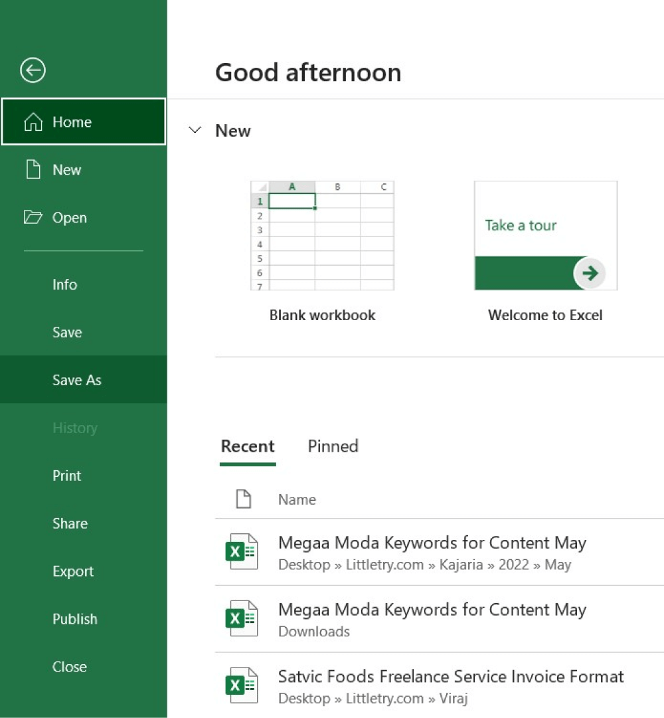Screen dimensions: 664x718
Task: Open Megaa Moda Keywords file in Downloads
Action: point(440,618)
